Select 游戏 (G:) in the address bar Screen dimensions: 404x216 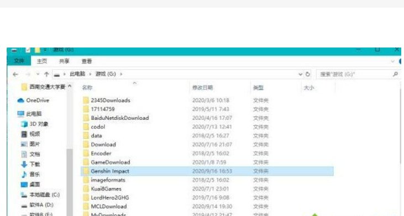[106, 74]
